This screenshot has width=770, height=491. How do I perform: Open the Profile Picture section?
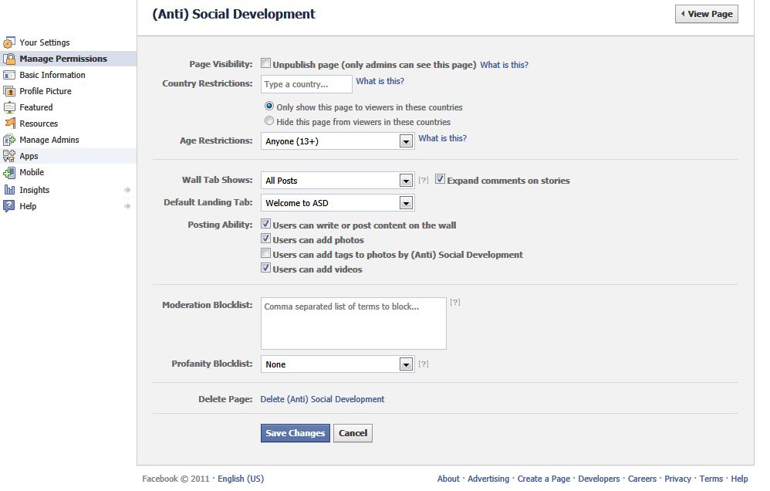46,91
